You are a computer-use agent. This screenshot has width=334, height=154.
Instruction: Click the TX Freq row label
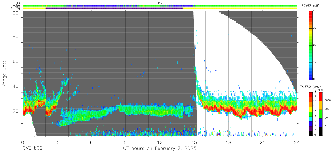14,8
